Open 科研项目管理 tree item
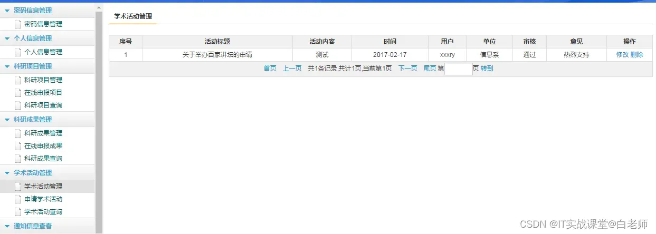This screenshot has height=234, width=656. tap(43, 80)
